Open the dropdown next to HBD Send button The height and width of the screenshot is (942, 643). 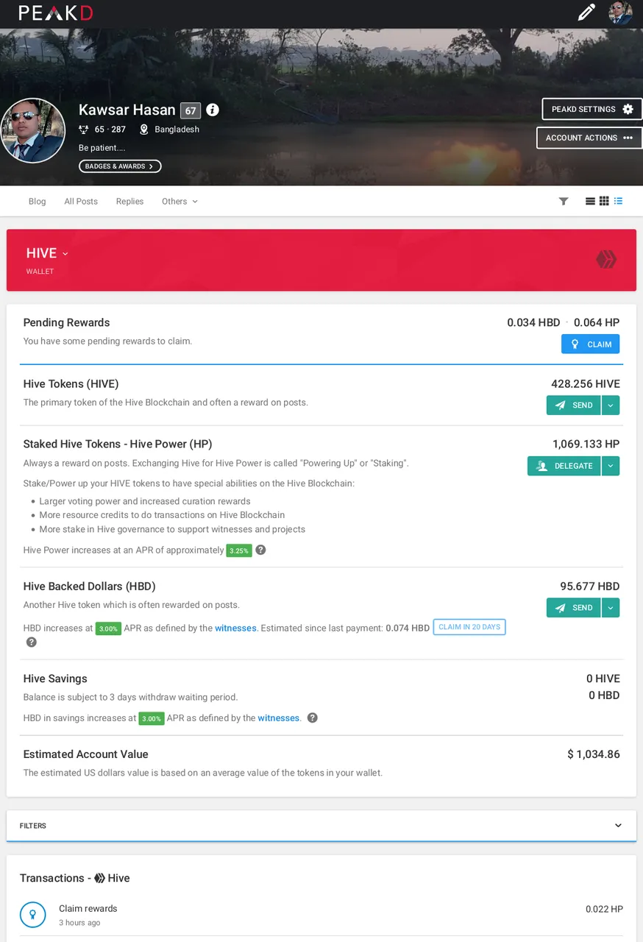tap(611, 608)
